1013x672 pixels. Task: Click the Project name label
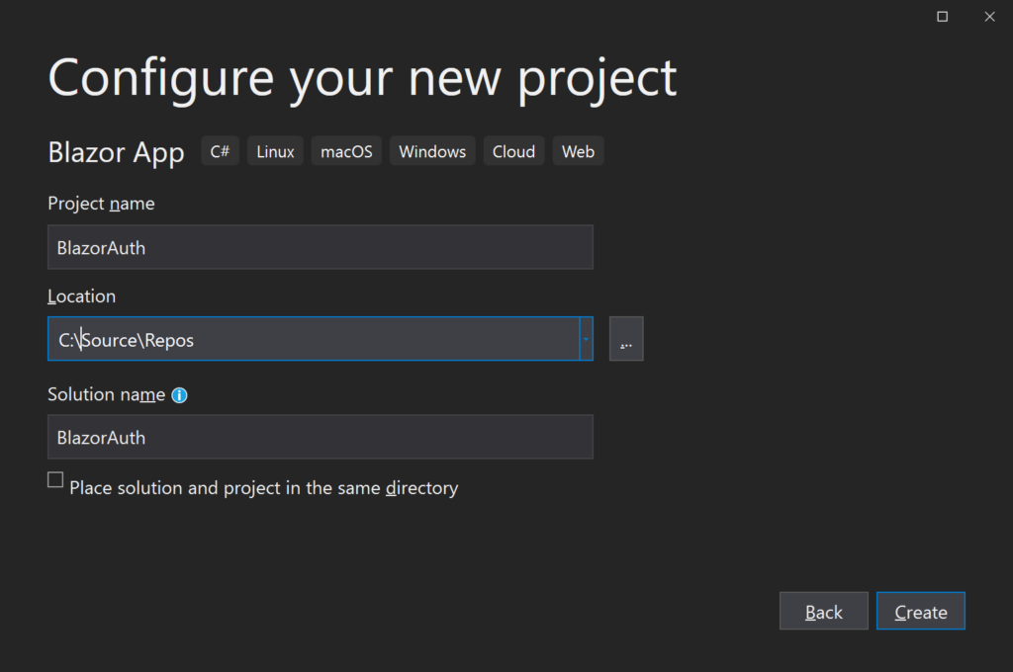(101, 203)
